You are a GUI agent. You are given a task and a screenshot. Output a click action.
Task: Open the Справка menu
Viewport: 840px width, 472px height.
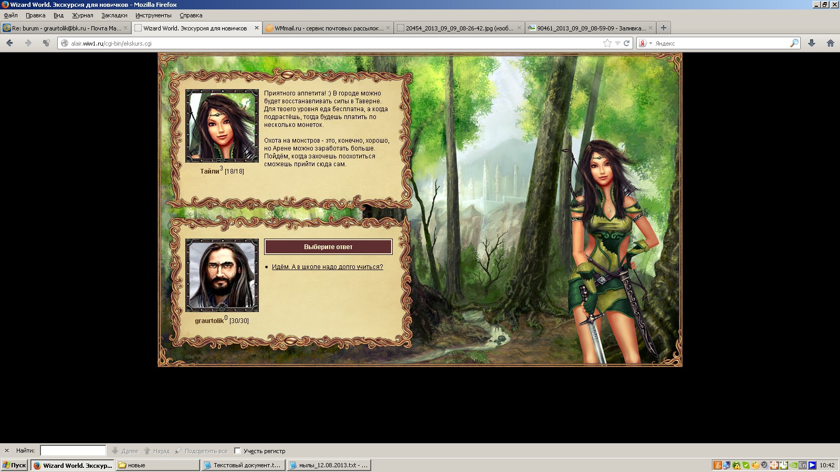[191, 15]
